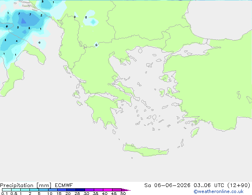Viewport: 252px width, 195px height.
Task: Click the '(12+90)' forecast offset text
Action: click(239, 185)
